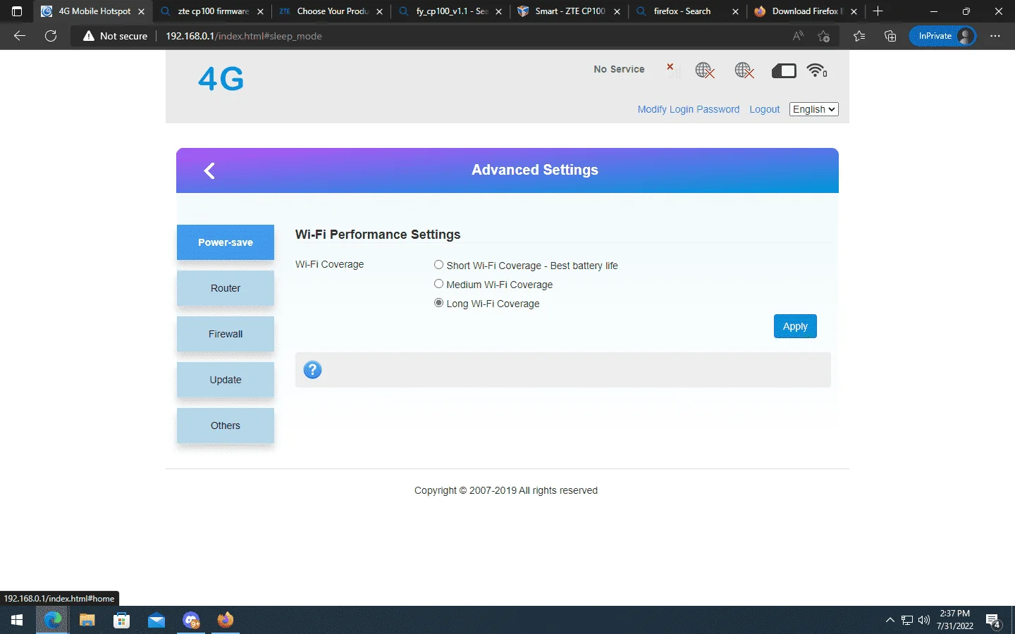
Task: Switch to Smart - ZTE CP100 tab
Action: point(570,11)
